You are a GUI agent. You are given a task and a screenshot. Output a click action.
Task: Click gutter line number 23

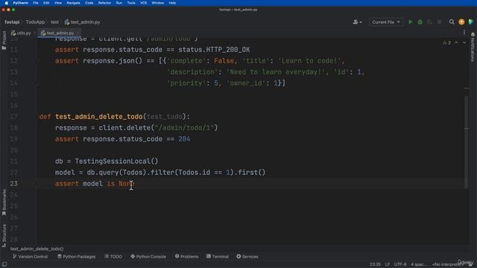pos(13,184)
